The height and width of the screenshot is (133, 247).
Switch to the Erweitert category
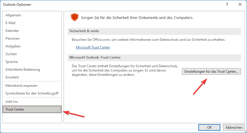coord(12,77)
